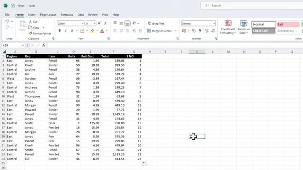This screenshot has height=170, width=303.
Task: Decrease decimal places icon
Action: tap(213, 31)
